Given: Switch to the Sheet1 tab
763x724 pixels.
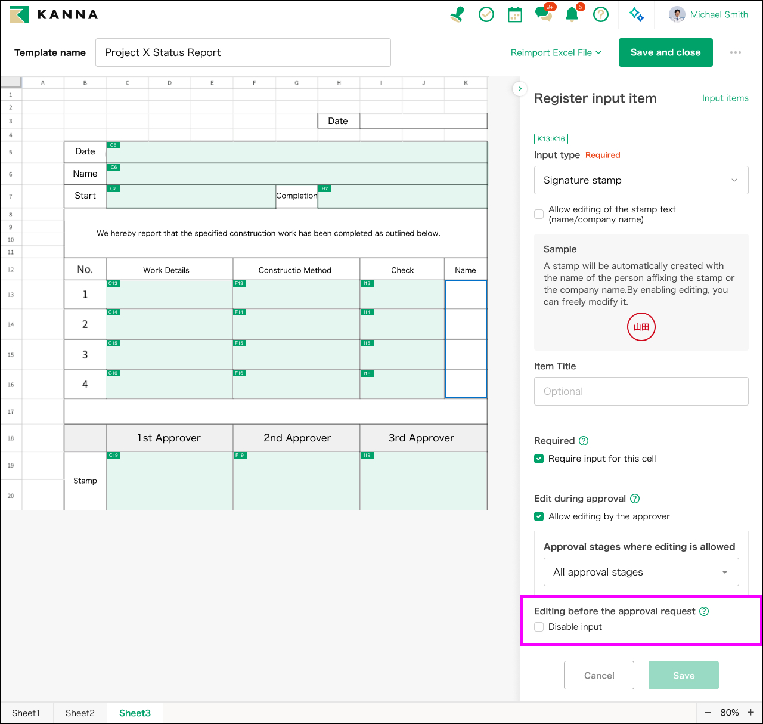Looking at the screenshot, I should click(x=26, y=713).
